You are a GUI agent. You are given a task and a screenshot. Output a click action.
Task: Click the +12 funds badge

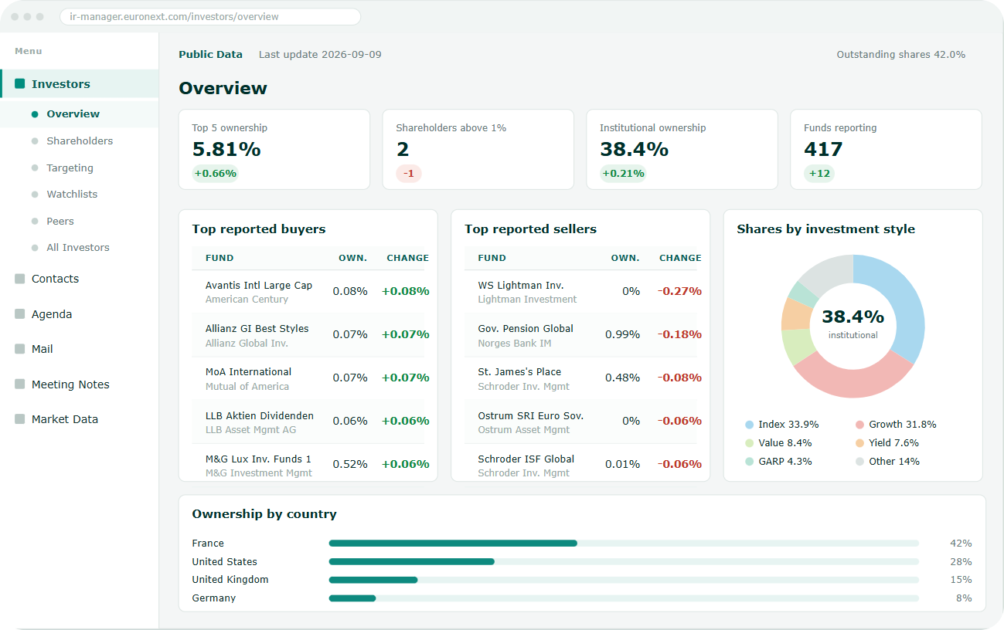pos(819,173)
